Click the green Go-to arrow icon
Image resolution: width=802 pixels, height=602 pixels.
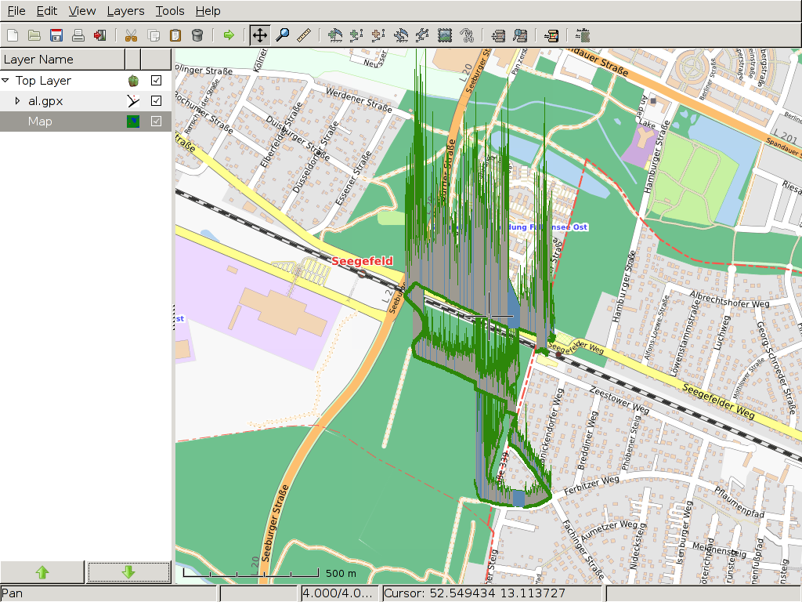pos(229,34)
